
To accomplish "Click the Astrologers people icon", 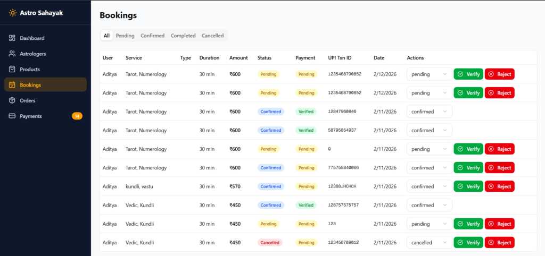I will 12,54.
